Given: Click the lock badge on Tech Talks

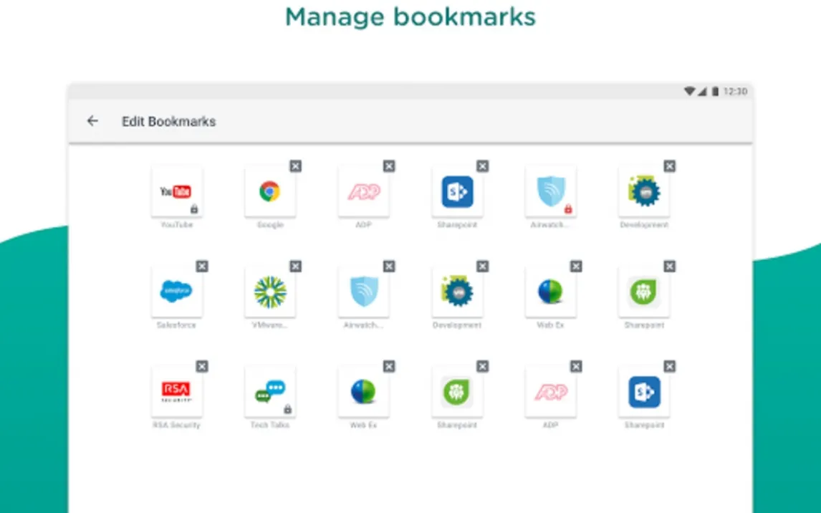Looking at the screenshot, I should [287, 409].
